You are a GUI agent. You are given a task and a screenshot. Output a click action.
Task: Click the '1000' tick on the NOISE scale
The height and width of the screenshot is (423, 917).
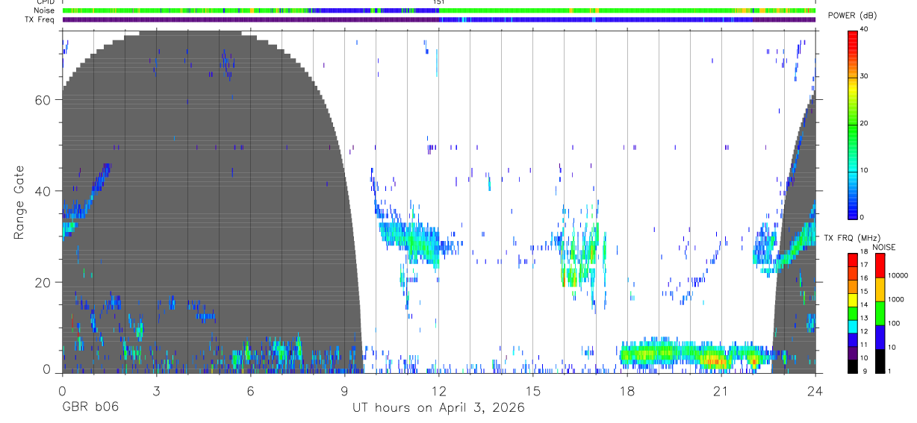[x=897, y=301]
